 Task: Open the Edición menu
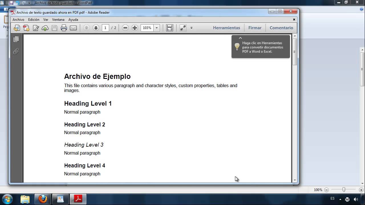[34, 20]
